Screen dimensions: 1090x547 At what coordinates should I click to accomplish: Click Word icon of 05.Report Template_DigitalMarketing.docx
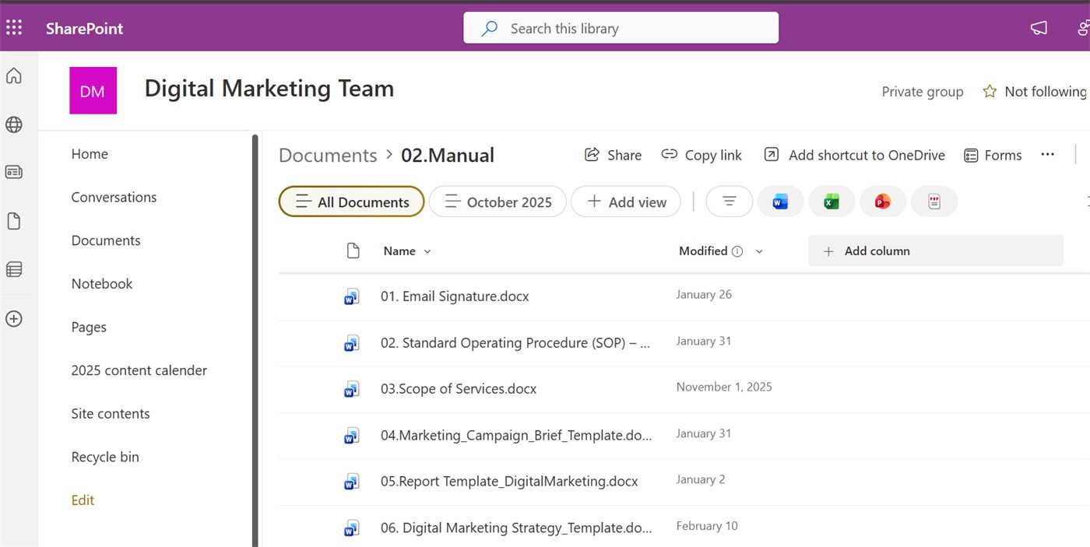click(352, 482)
